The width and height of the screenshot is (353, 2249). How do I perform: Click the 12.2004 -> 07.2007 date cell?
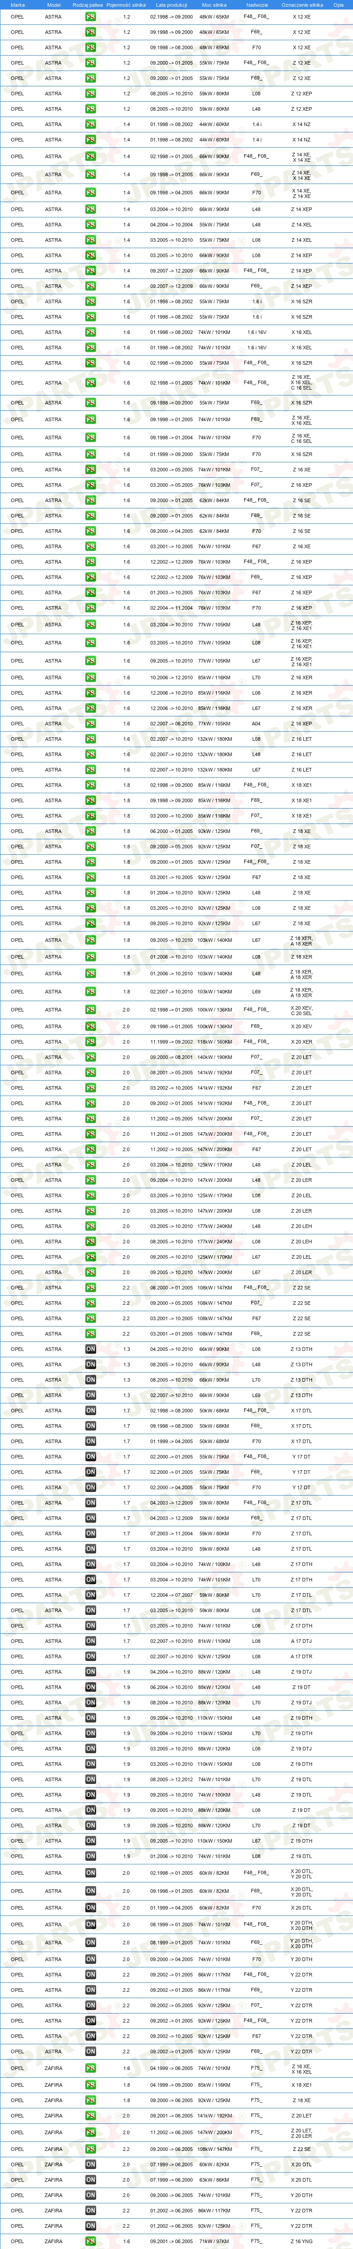point(171,1595)
